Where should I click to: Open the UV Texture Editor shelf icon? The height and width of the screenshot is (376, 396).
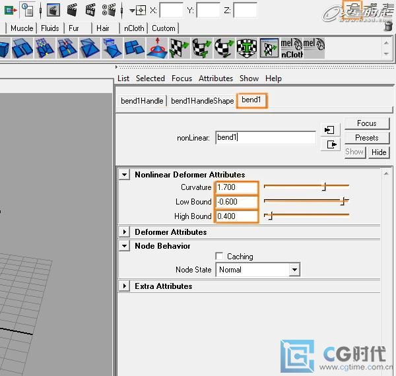point(269,48)
